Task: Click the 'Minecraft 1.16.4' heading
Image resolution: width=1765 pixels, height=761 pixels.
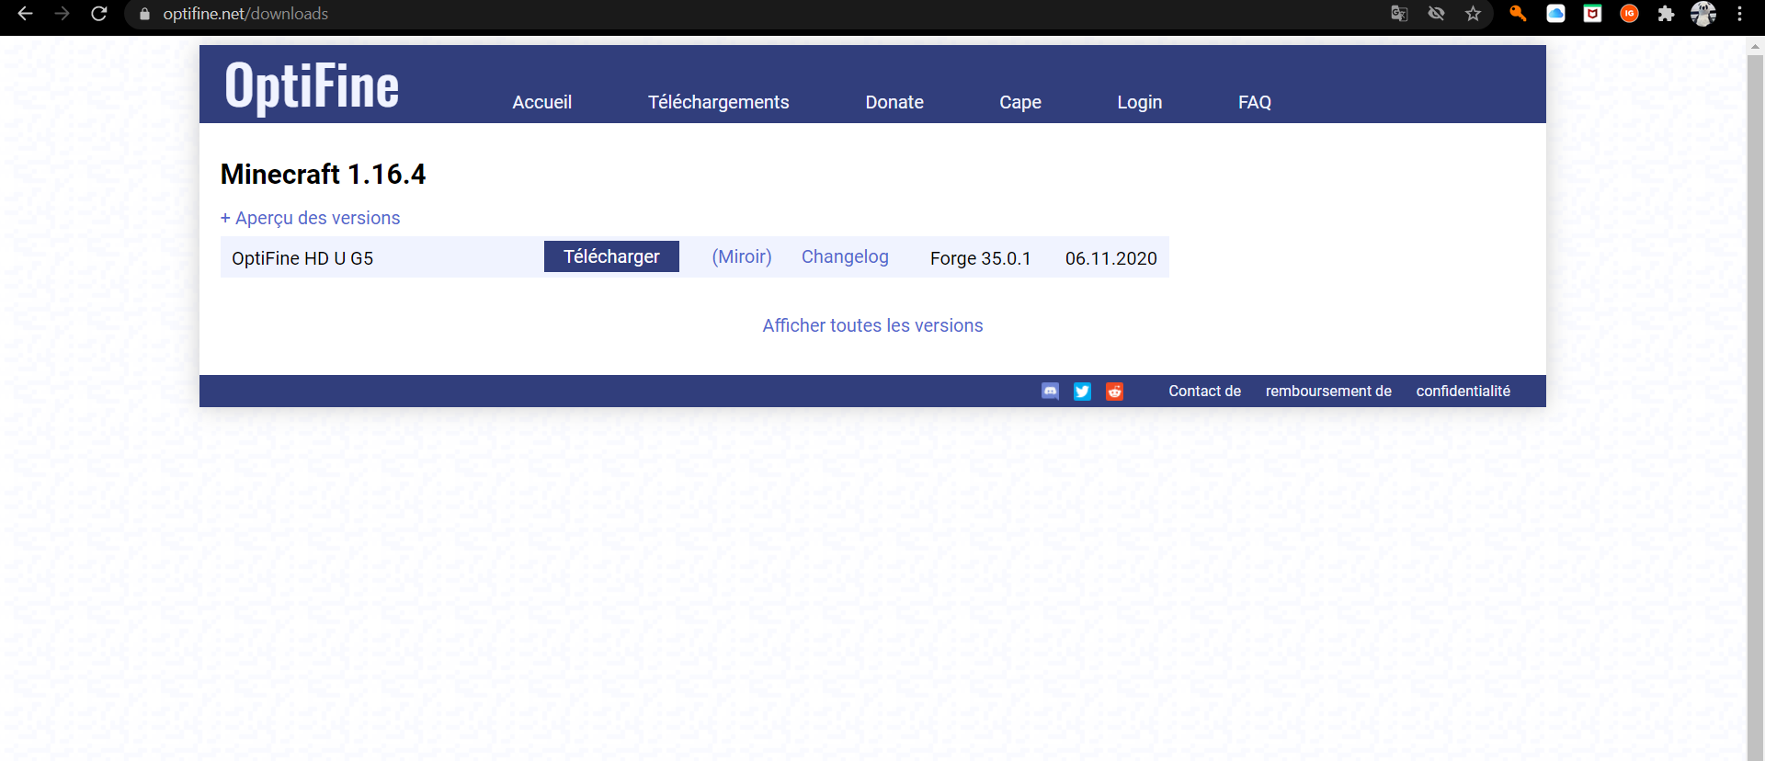Action: (323, 174)
